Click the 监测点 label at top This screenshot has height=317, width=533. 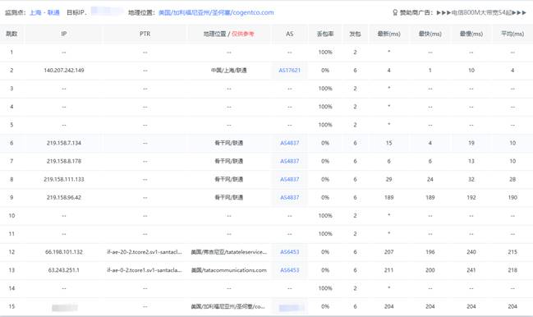coord(16,12)
